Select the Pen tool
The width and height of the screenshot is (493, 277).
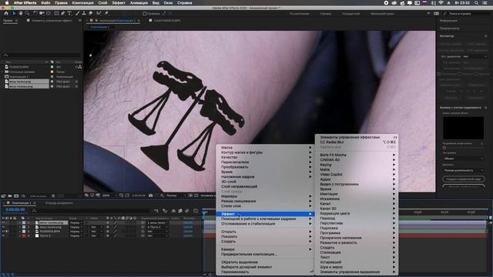[63, 14]
